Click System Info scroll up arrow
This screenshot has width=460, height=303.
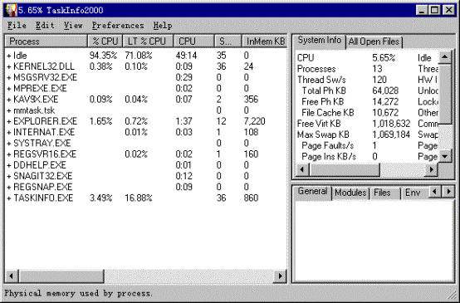[445, 57]
